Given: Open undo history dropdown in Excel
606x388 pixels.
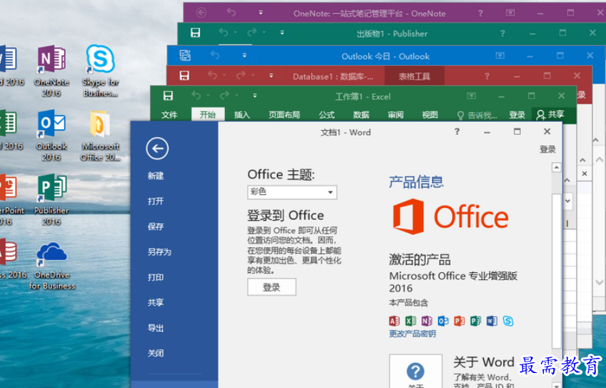Looking at the screenshot, I should [x=208, y=96].
